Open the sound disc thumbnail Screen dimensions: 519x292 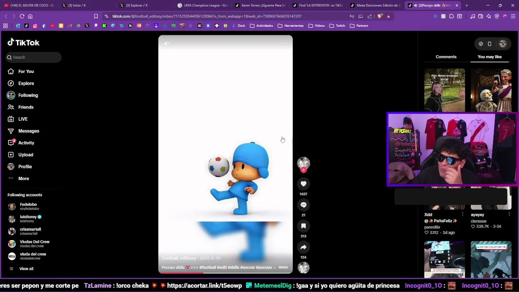point(303,267)
